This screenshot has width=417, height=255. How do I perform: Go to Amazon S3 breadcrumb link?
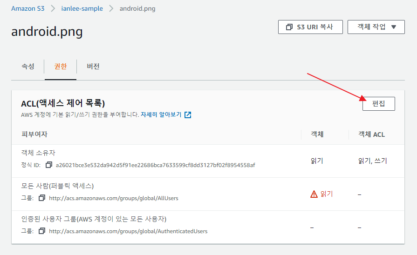coord(27,8)
